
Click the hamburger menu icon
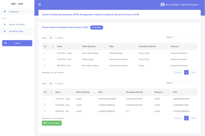(40, 5)
